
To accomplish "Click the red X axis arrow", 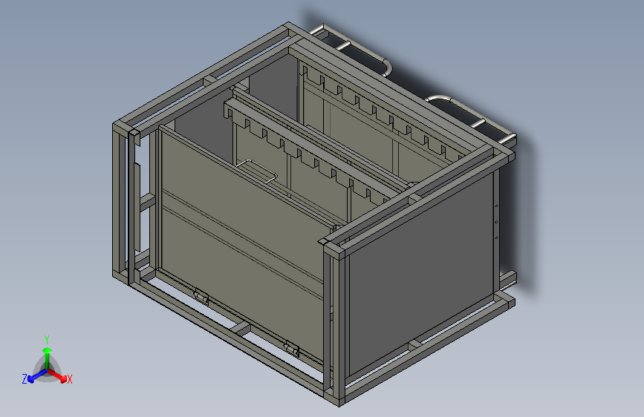I will (x=57, y=375).
